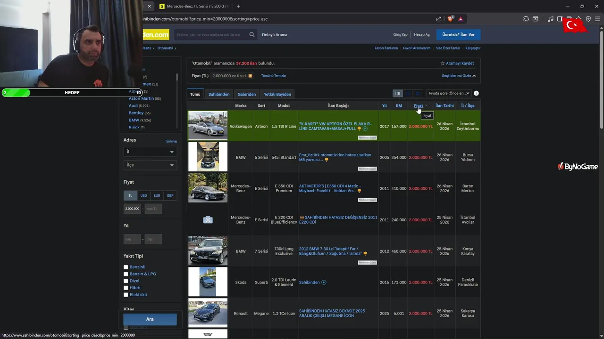
Task: Switch to list view icon
Action: pyautogui.click(x=408, y=93)
